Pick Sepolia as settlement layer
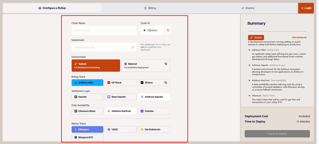 [87, 97]
